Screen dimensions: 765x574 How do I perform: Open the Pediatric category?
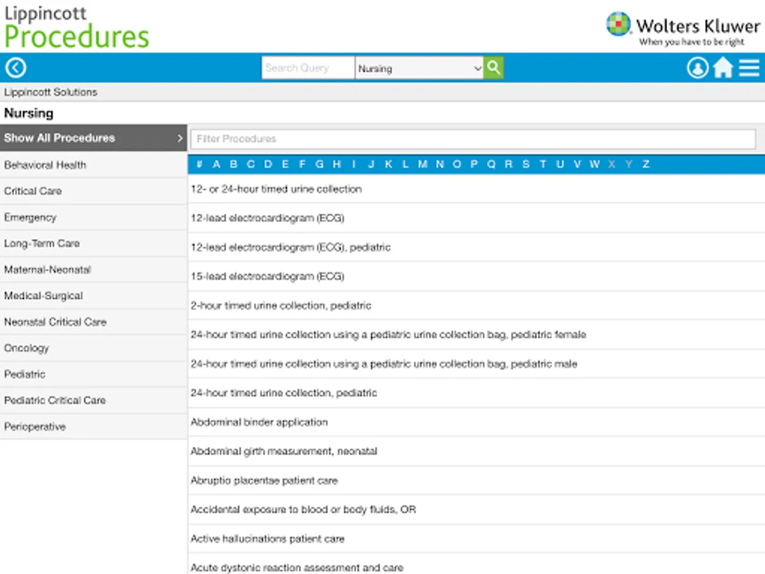(x=94, y=374)
